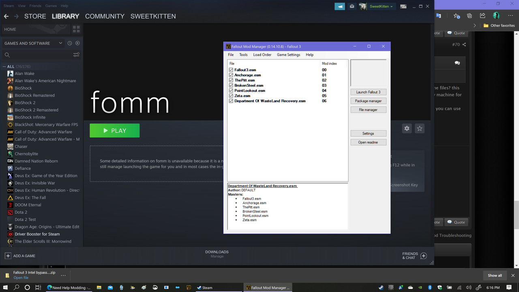Sort by Mod index column header

pos(334,64)
